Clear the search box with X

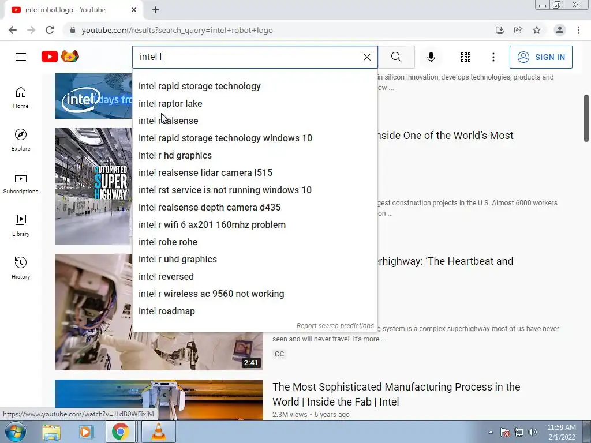(x=366, y=57)
